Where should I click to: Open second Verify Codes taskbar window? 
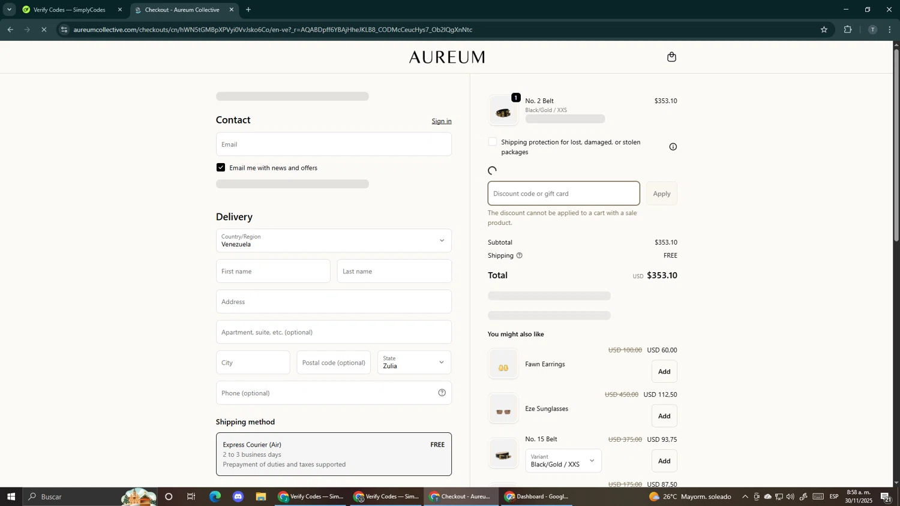(x=386, y=497)
